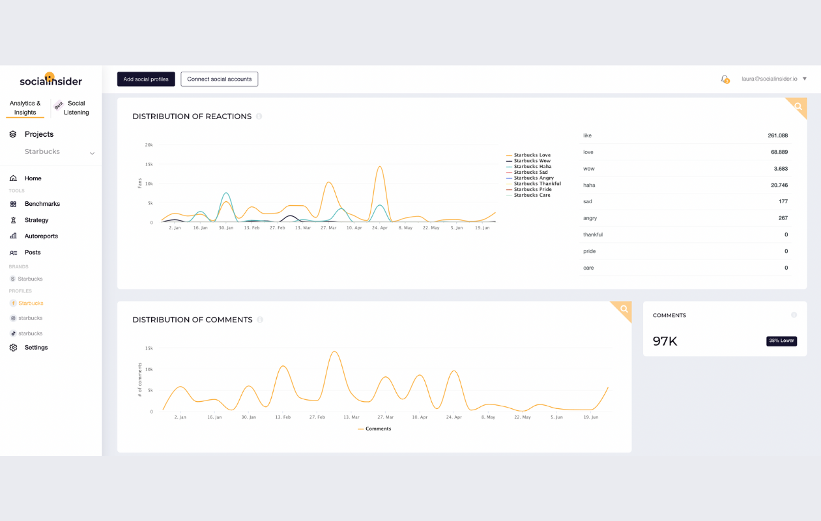The height and width of the screenshot is (521, 821).
Task: Open the notifications bell
Action: click(x=725, y=79)
